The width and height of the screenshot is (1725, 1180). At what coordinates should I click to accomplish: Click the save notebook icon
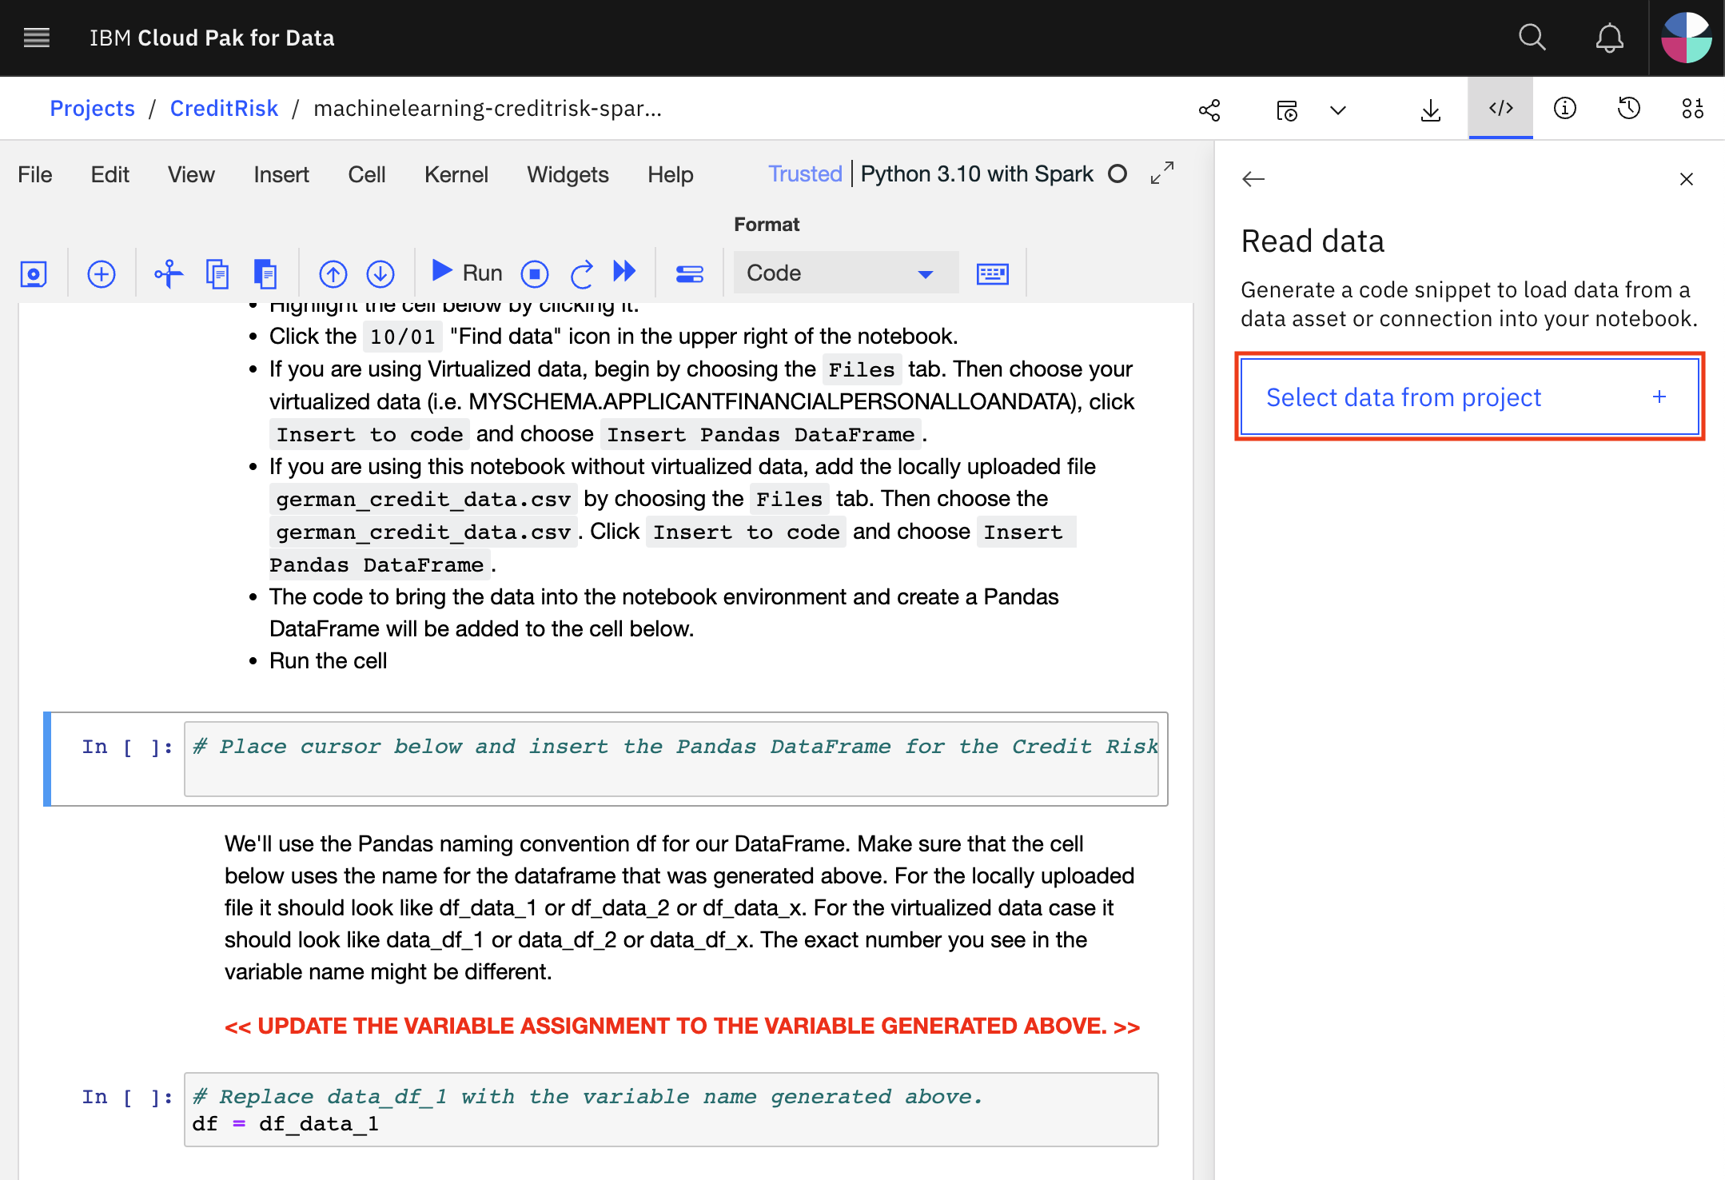33,273
